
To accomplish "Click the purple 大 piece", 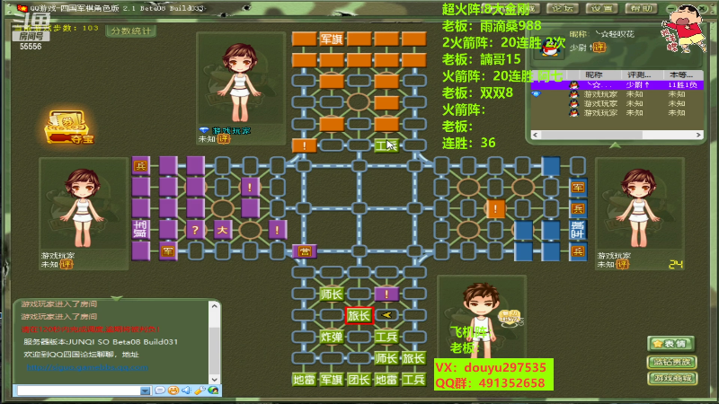I will click(x=222, y=230).
